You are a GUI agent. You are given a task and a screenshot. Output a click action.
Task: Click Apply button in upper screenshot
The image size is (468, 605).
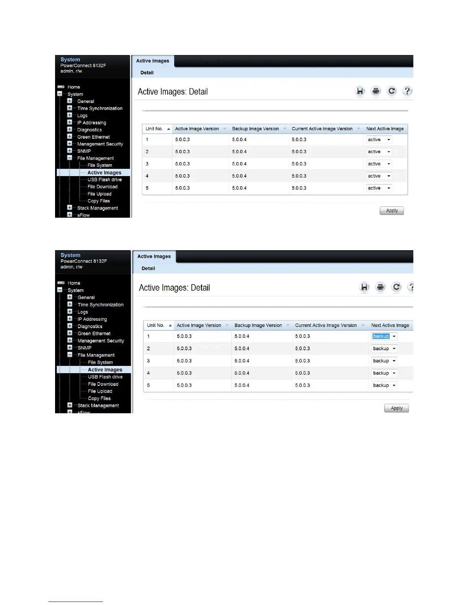pyautogui.click(x=392, y=211)
